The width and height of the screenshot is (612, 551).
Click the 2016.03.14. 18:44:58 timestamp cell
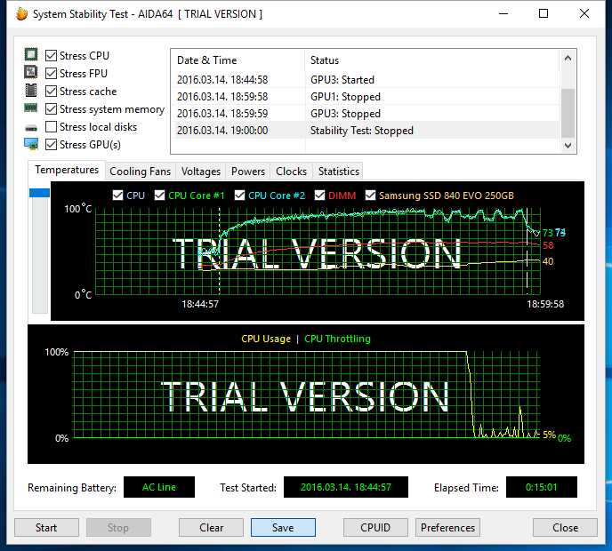(222, 80)
